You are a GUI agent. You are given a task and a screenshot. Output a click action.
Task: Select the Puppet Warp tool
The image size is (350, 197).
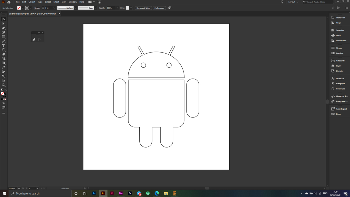click(4, 72)
